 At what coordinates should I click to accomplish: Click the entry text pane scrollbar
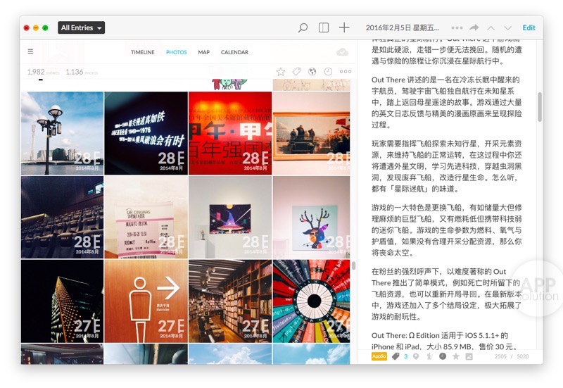tap(539, 107)
